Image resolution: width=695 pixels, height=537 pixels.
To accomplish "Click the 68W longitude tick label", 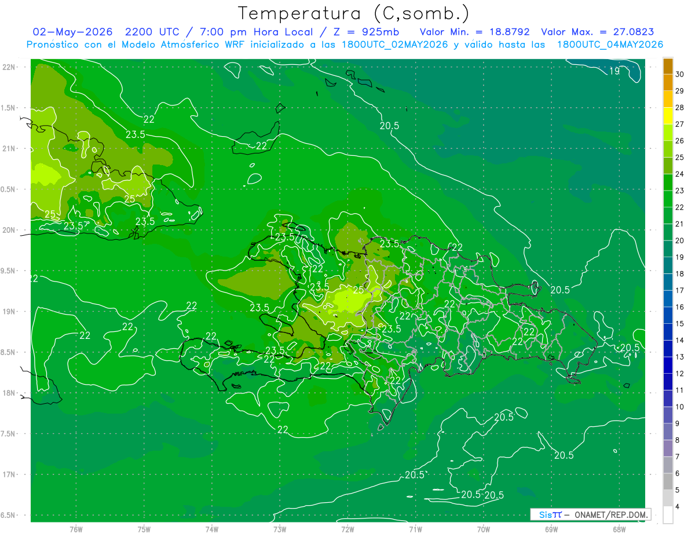I will [x=619, y=529].
